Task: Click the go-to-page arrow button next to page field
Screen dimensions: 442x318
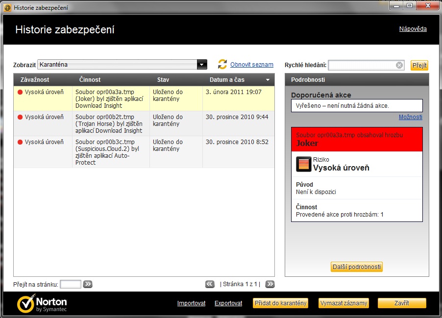Action: [x=88, y=284]
